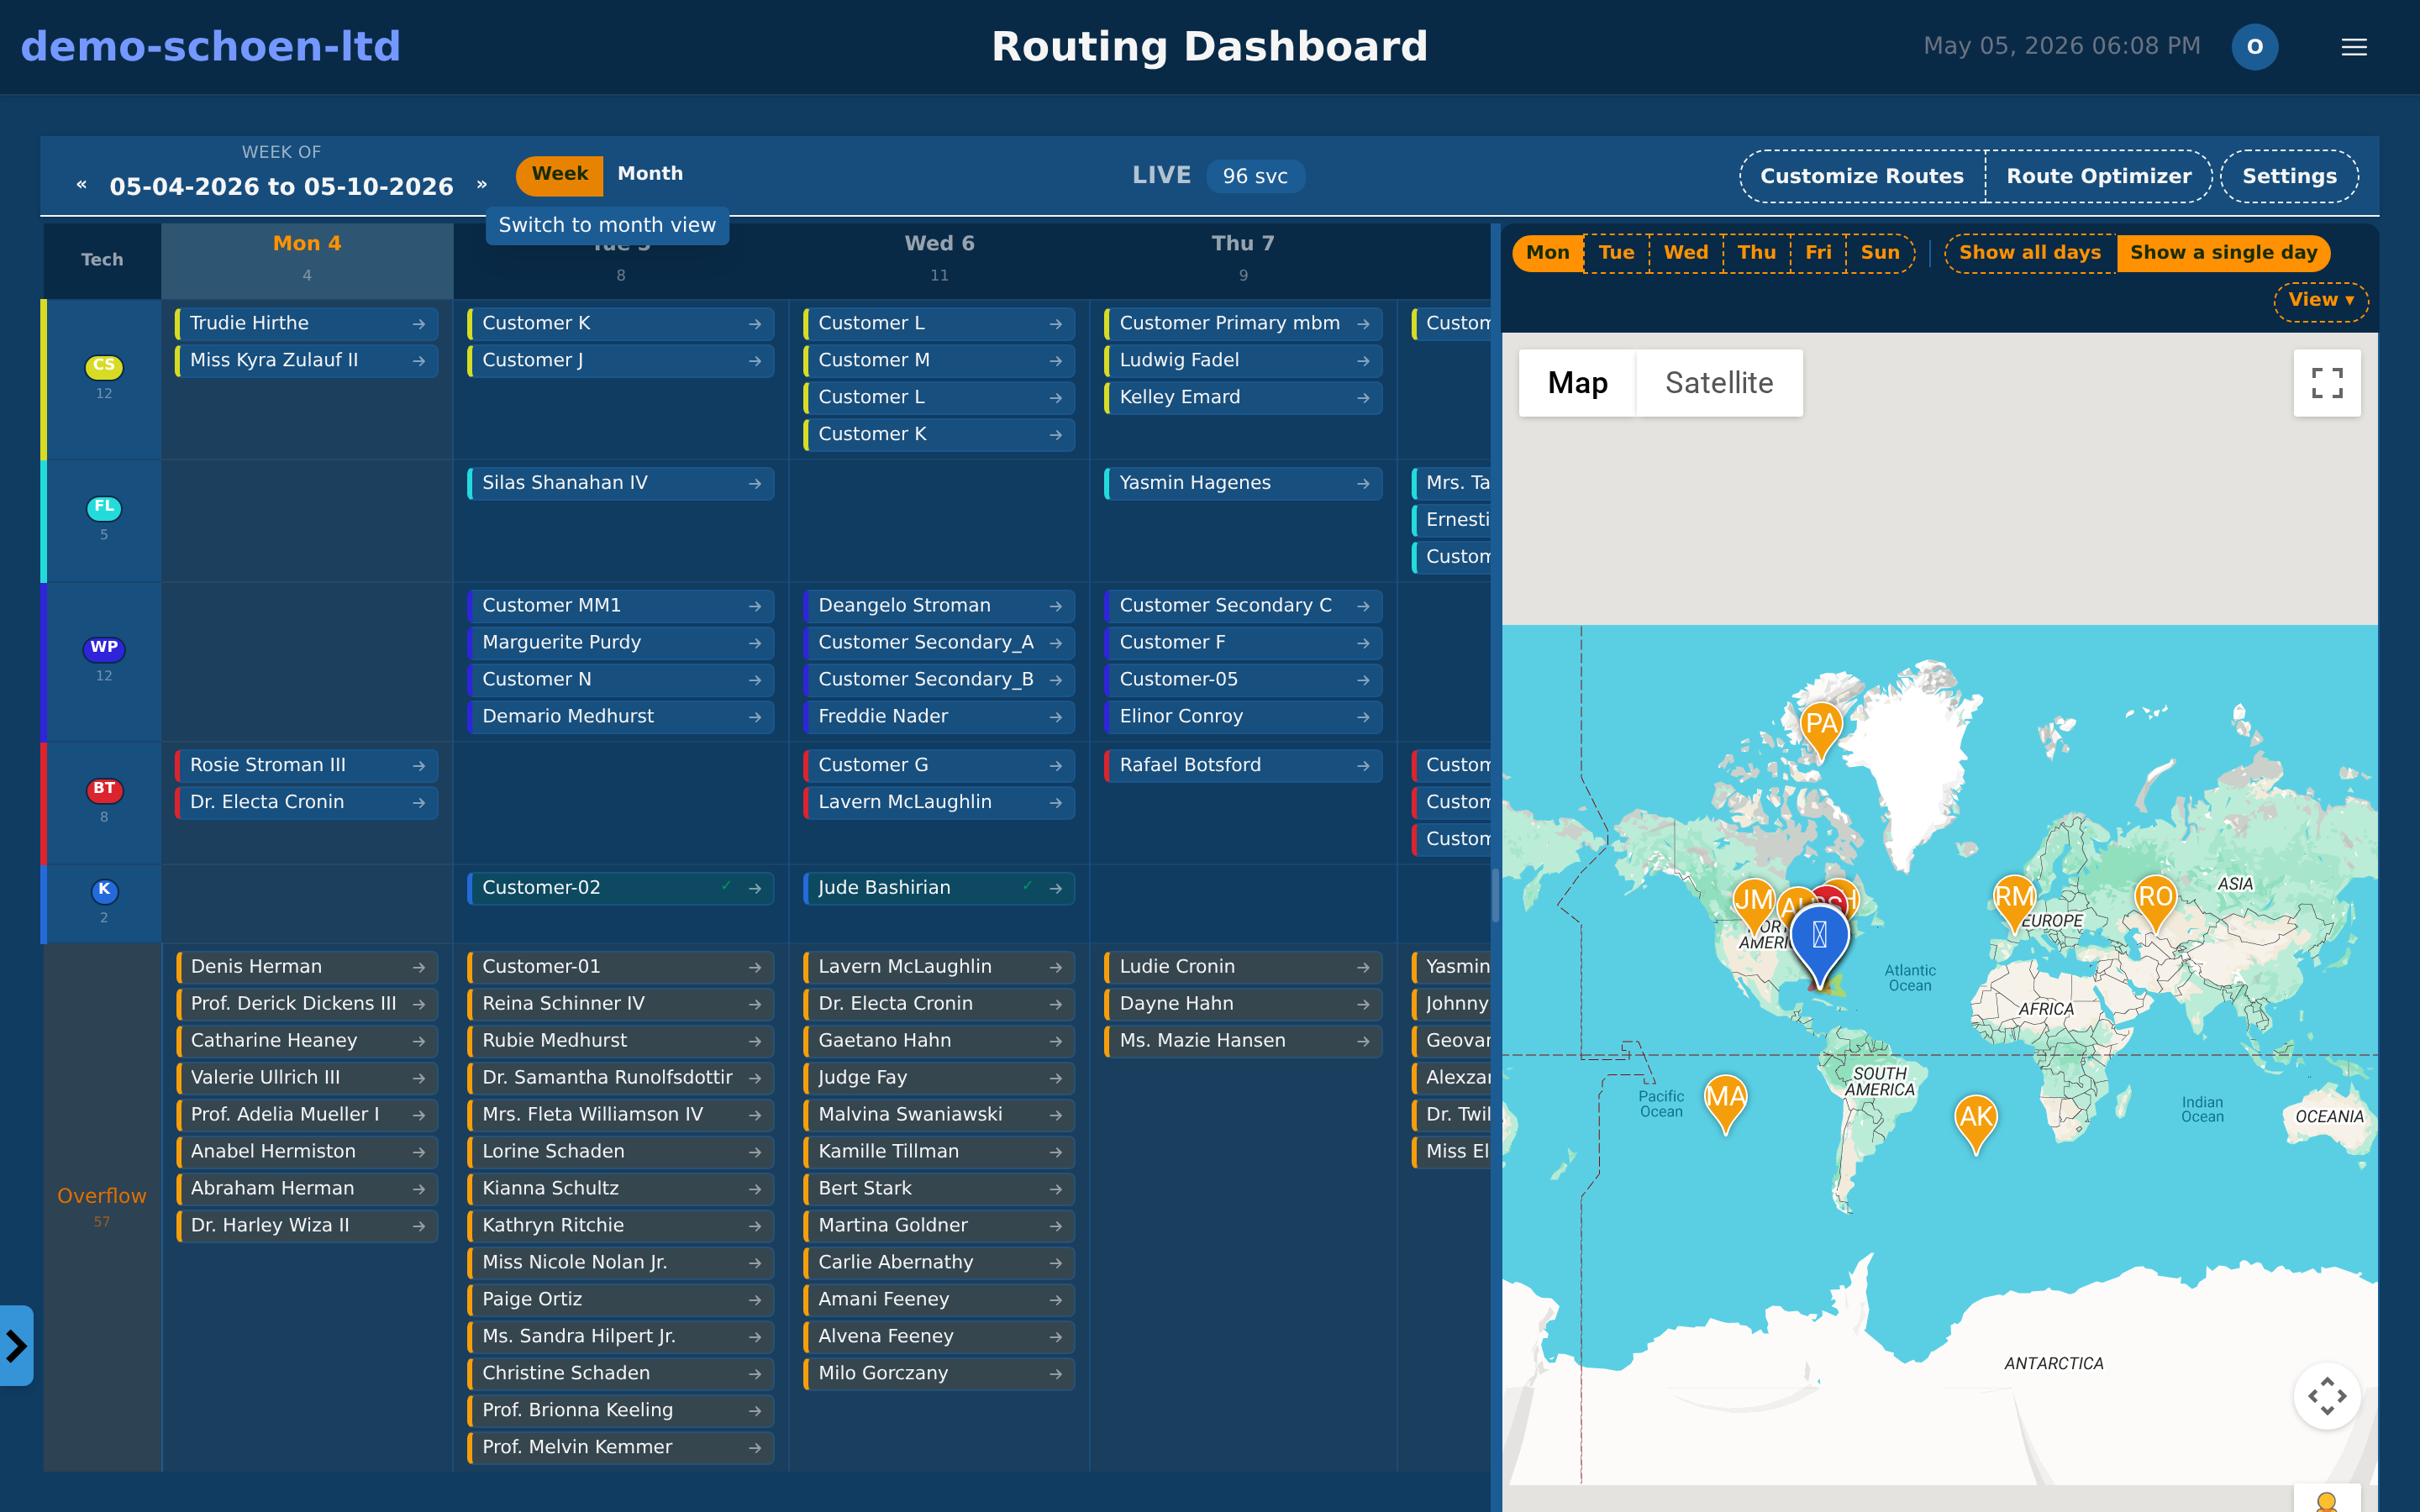This screenshot has width=2420, height=1512.
Task: Open the View dropdown
Action: [x=2321, y=300]
